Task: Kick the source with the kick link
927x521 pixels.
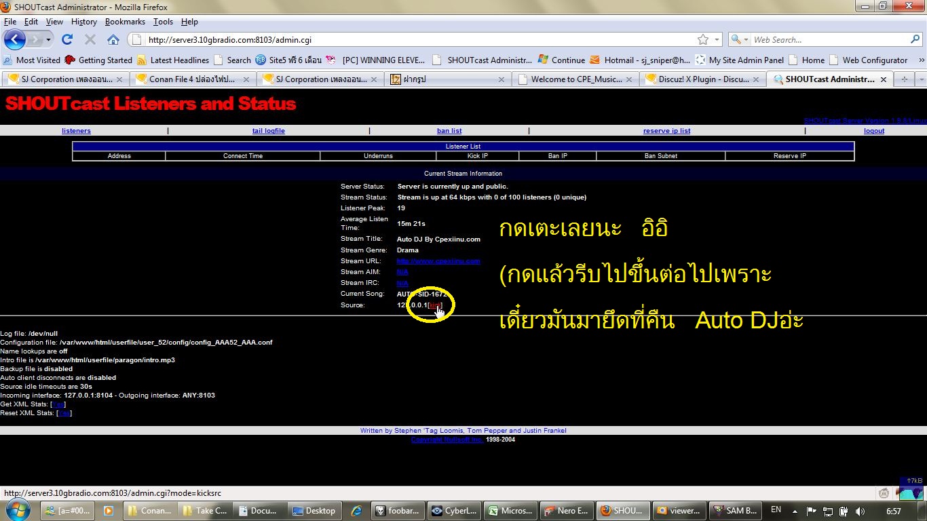Action: (x=434, y=305)
